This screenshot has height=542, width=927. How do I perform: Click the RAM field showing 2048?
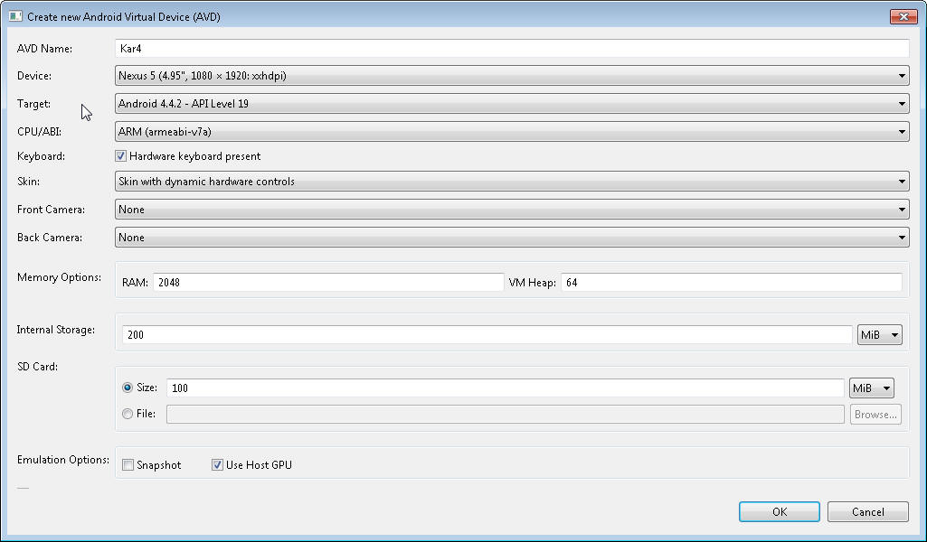coord(328,282)
